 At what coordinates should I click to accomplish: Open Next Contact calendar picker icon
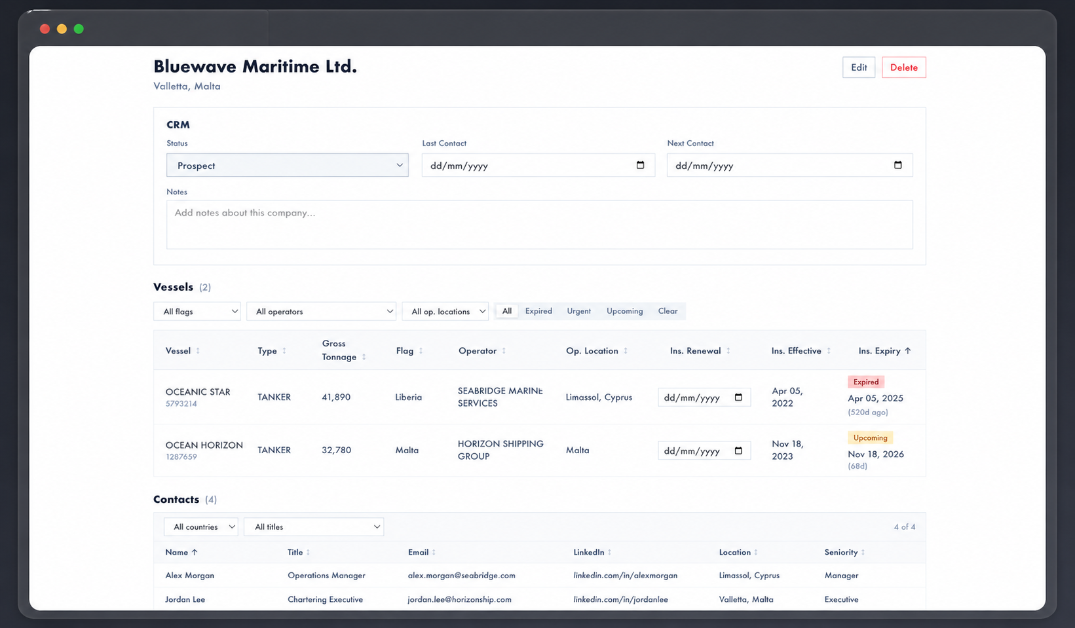tap(897, 165)
